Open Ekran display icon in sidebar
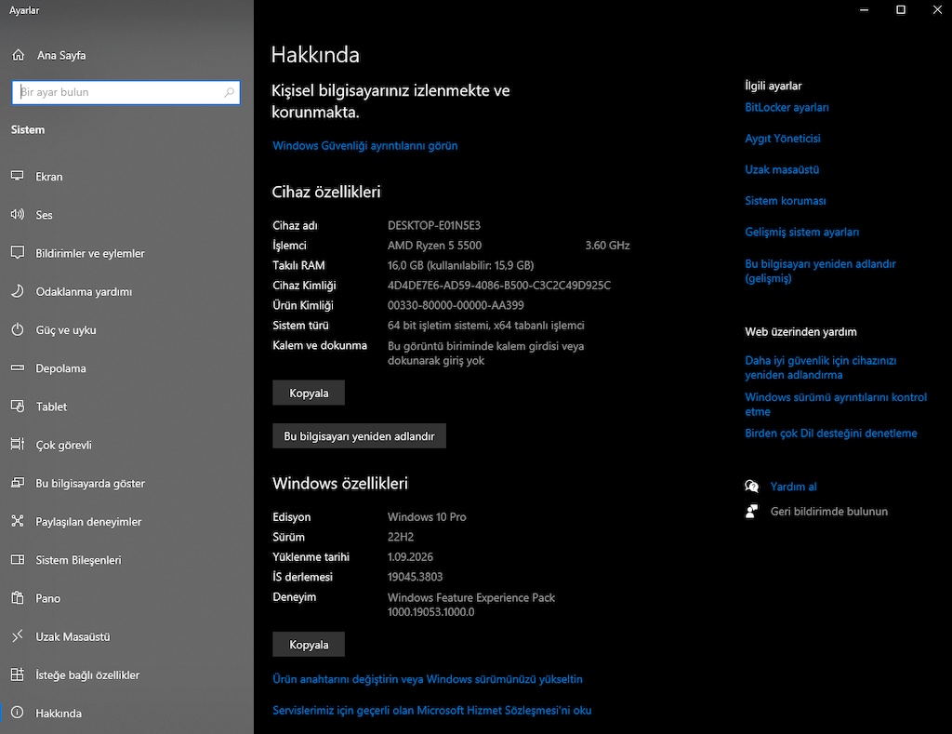The width and height of the screenshot is (952, 734). 18,176
